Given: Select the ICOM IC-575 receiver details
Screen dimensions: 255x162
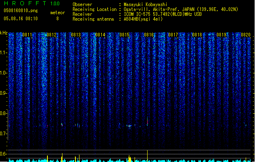Looking at the screenshot, I should point(163,14).
